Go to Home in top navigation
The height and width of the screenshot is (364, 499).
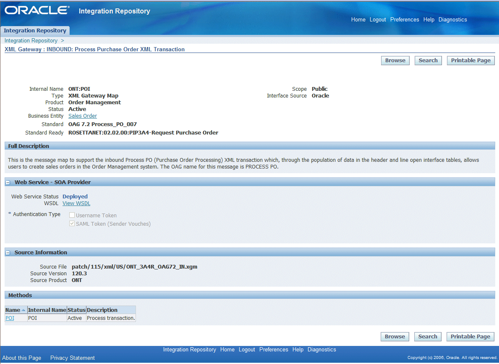[x=358, y=19]
